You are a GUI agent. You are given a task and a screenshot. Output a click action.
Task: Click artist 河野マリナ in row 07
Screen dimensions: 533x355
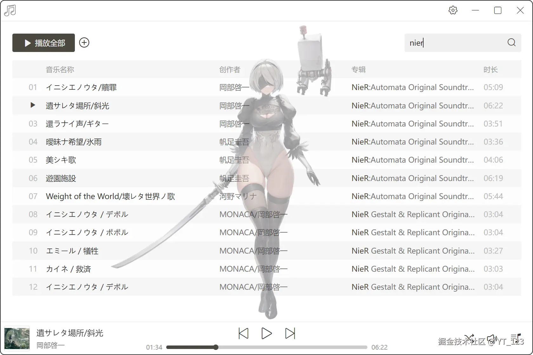coord(238,197)
